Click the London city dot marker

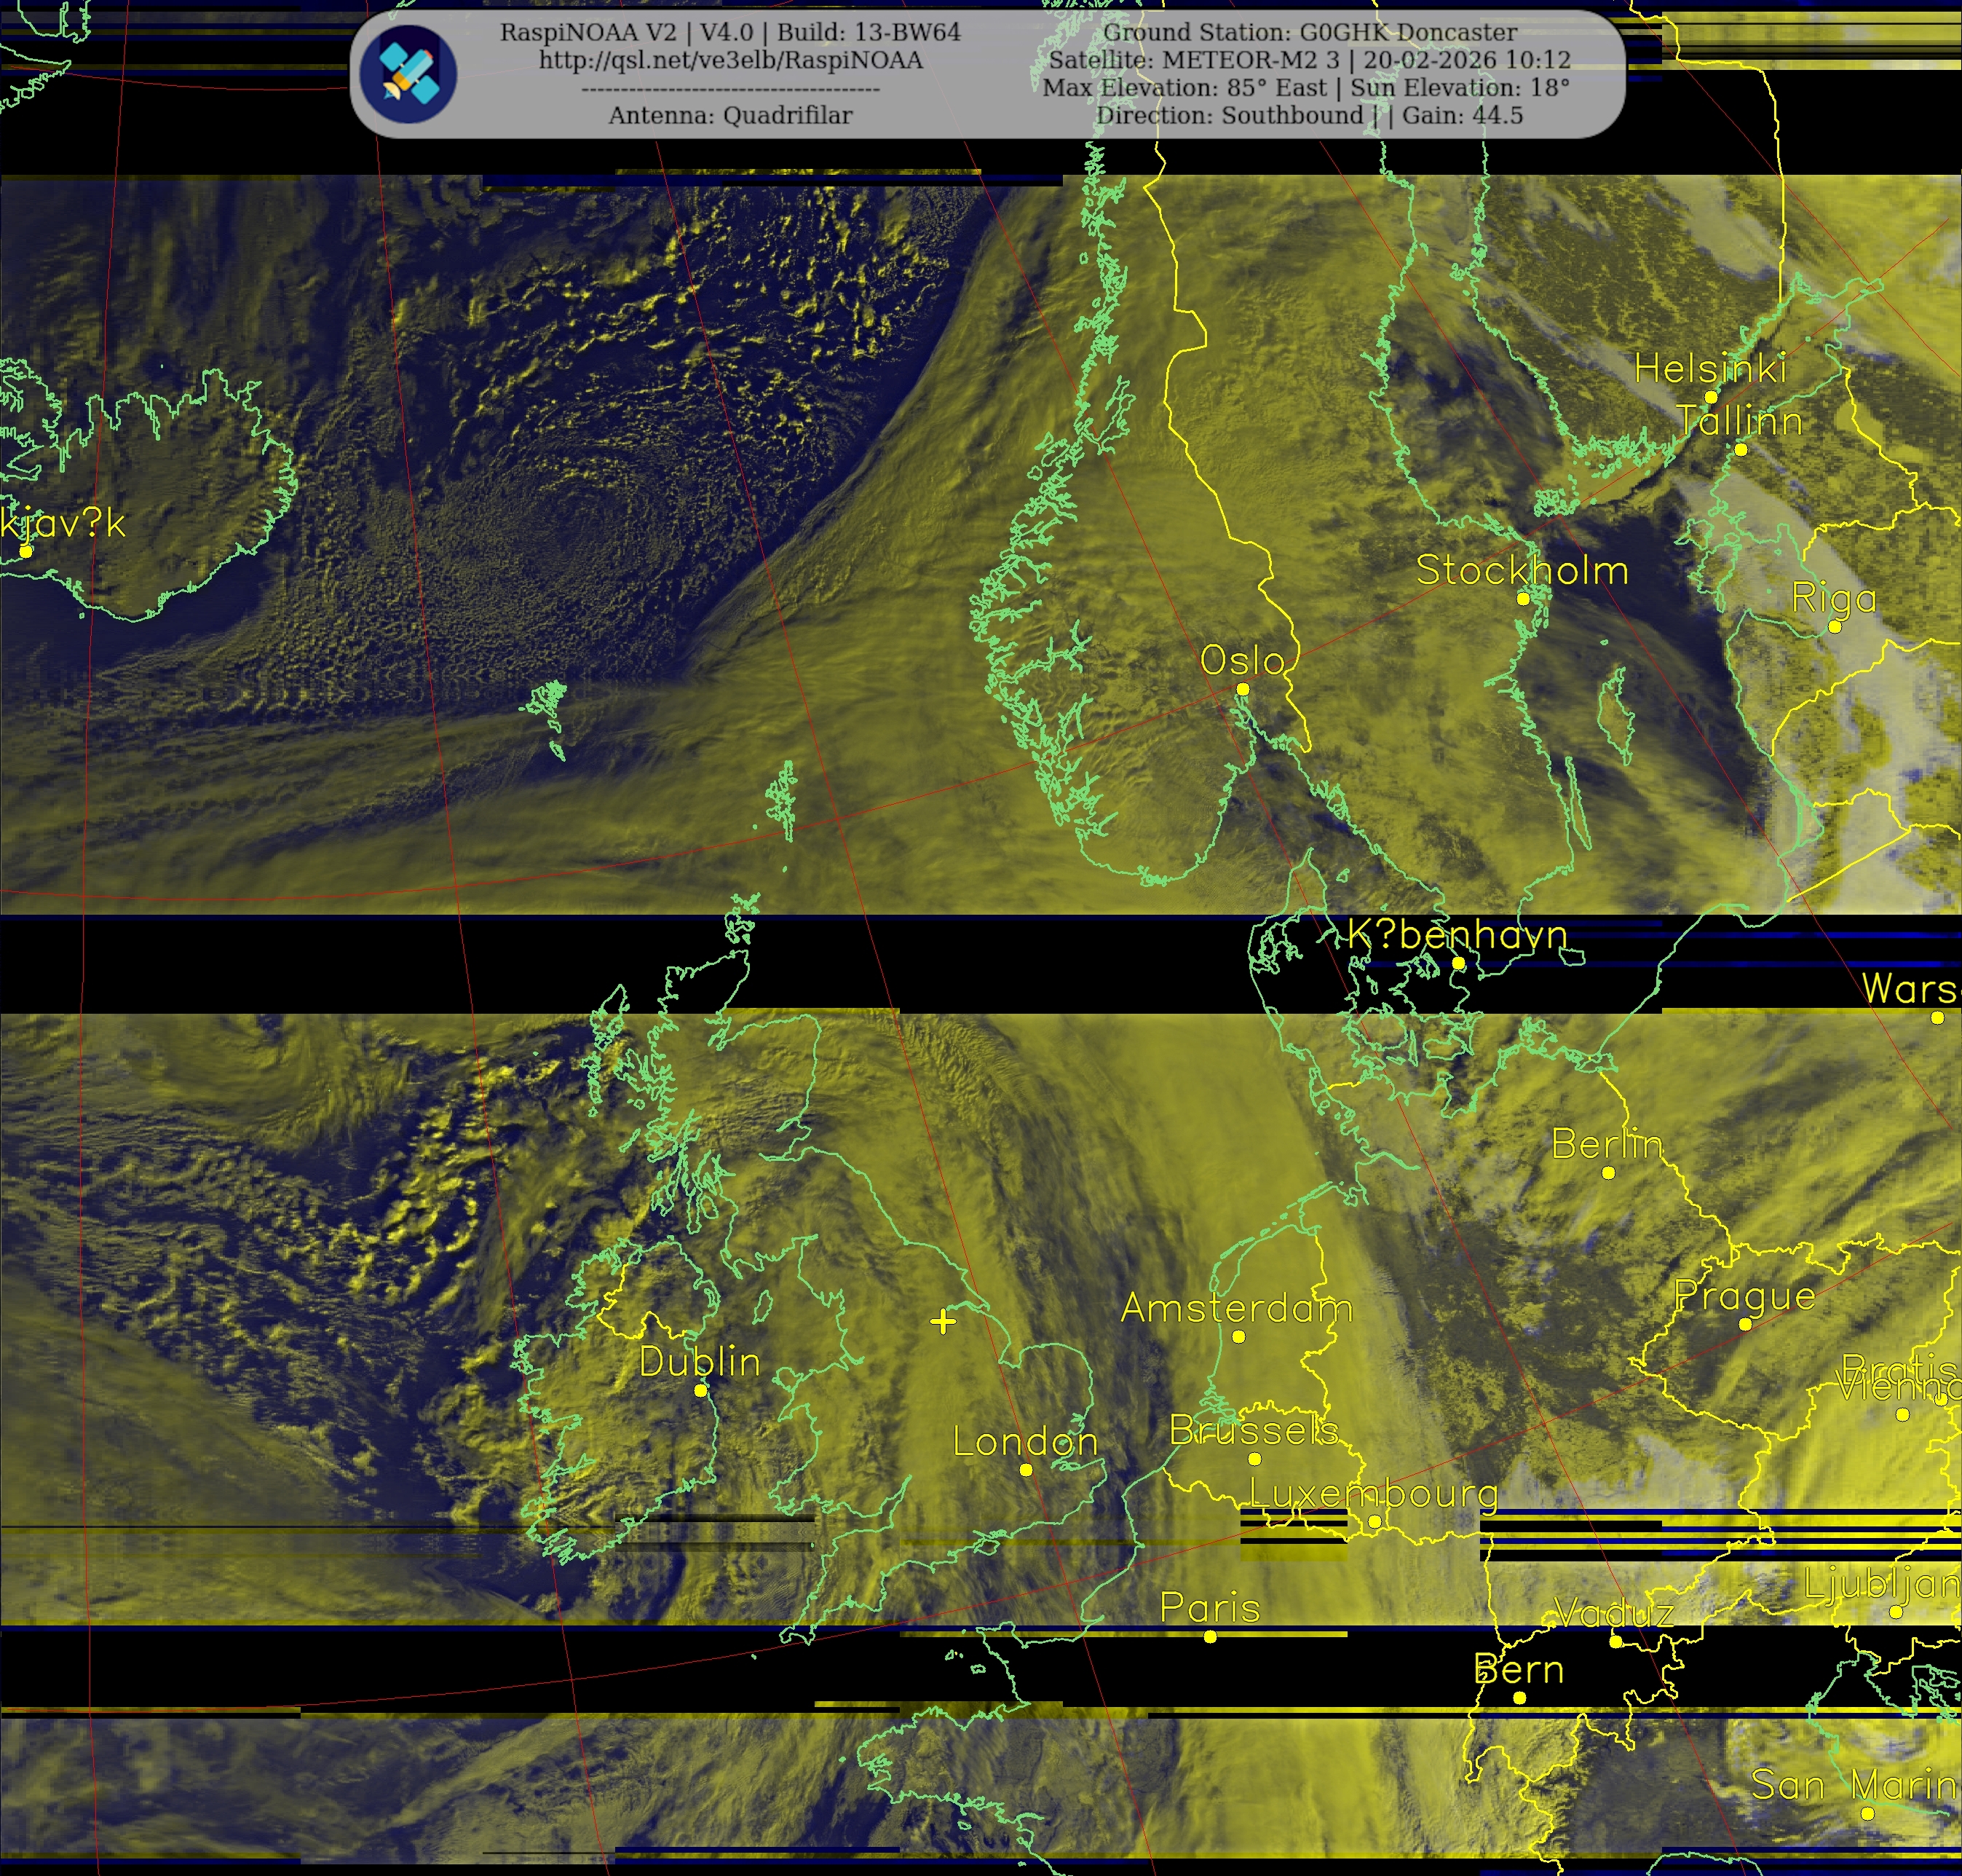pos(1026,1470)
